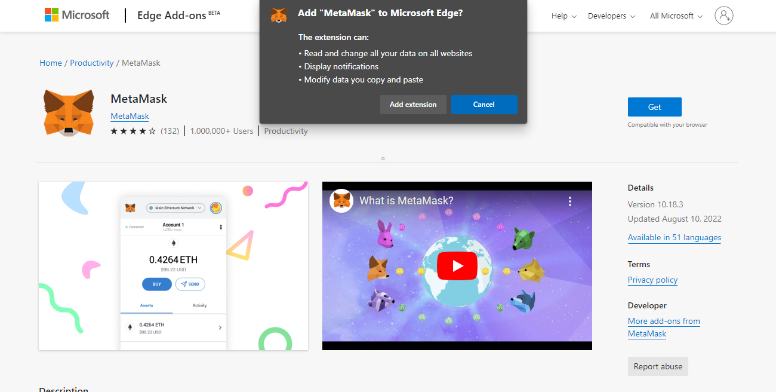Click the MetaMask channel avatar on video
Image resolution: width=776 pixels, height=392 pixels.
click(341, 201)
